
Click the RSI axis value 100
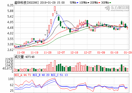11,79
